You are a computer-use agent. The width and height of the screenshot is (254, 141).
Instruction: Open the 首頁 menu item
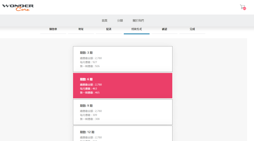point(105,21)
